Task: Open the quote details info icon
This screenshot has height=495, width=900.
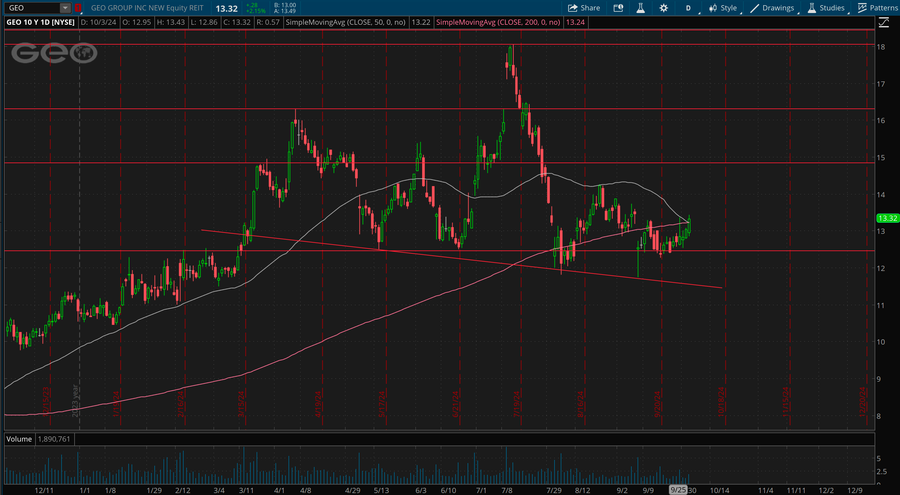Action: [618, 8]
